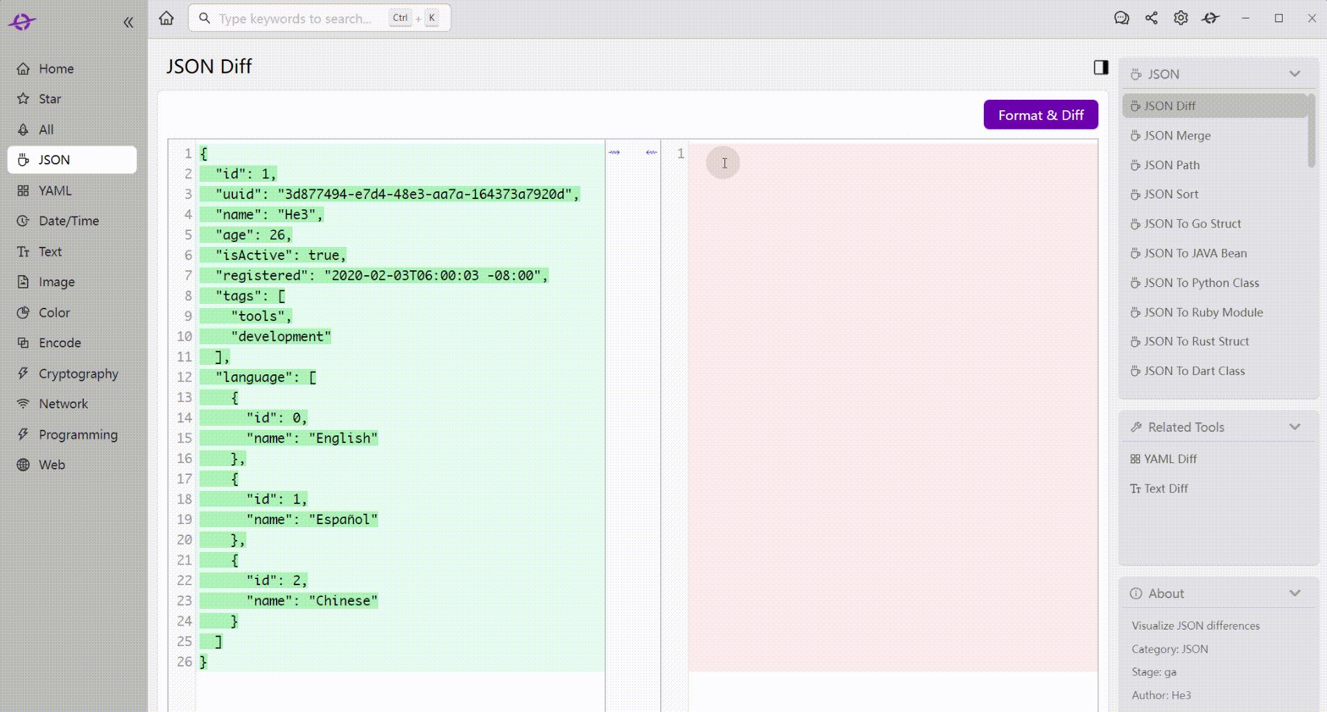Image resolution: width=1327 pixels, height=712 pixels.
Task: Open the JSON Path tool
Action: (x=1215, y=165)
